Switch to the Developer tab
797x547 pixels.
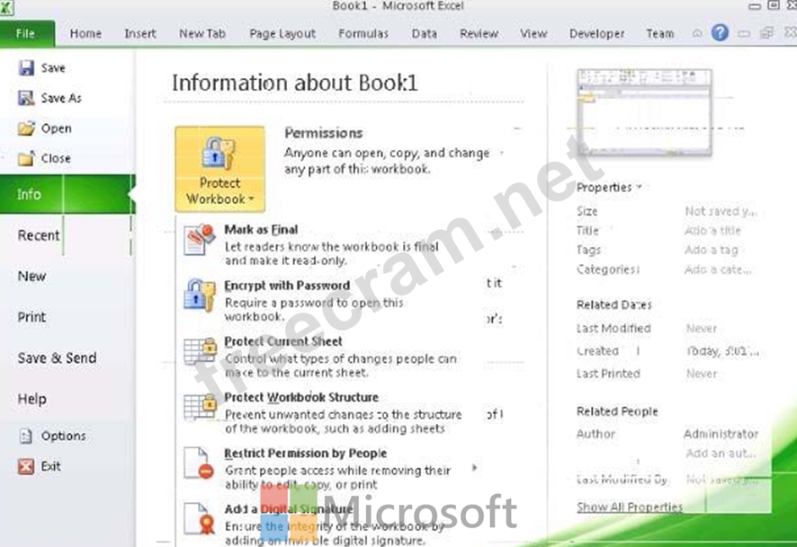(596, 33)
